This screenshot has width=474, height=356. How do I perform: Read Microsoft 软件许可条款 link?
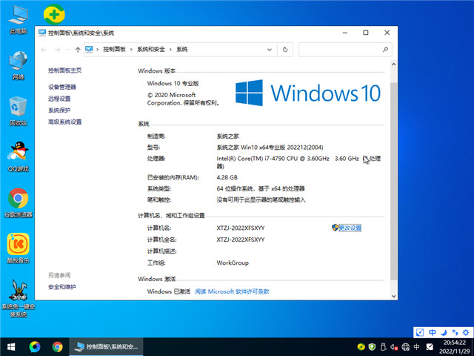pyautogui.click(x=232, y=291)
